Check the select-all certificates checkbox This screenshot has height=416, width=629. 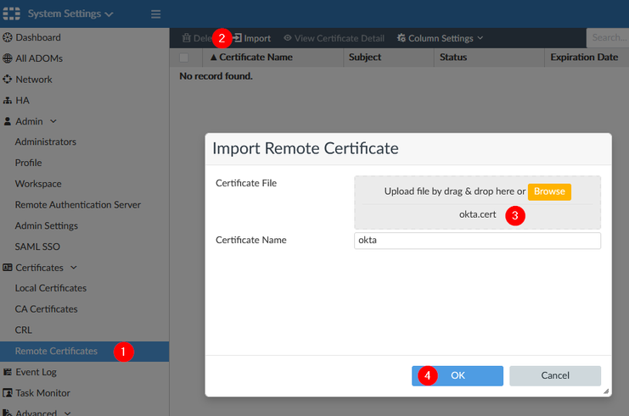[184, 58]
